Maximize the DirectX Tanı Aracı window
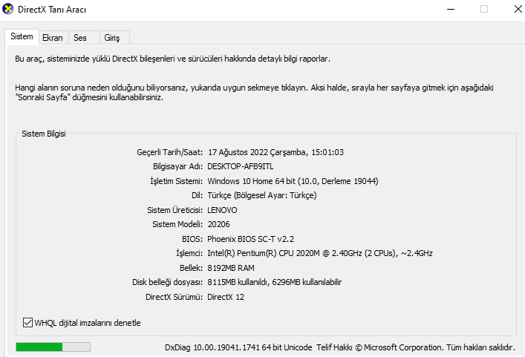The height and width of the screenshot is (357, 525). coord(484,9)
